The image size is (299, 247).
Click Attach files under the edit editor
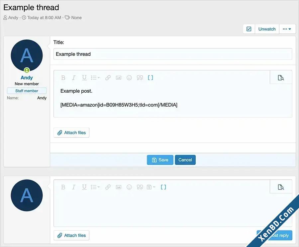click(x=71, y=133)
